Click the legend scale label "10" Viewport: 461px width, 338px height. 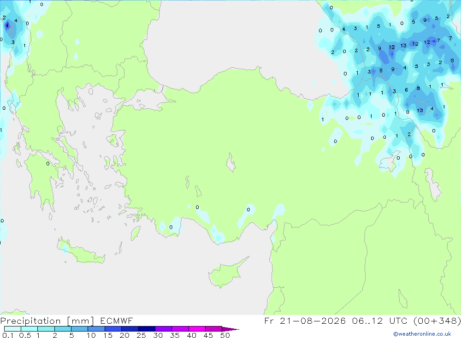click(x=91, y=335)
